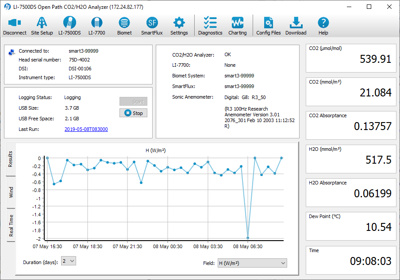Click the Instrument type value LI-7500DS

coord(80,77)
